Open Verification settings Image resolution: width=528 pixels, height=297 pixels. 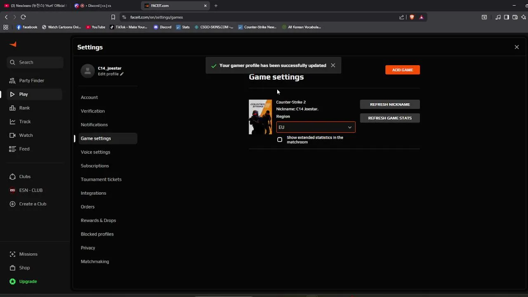pyautogui.click(x=93, y=111)
